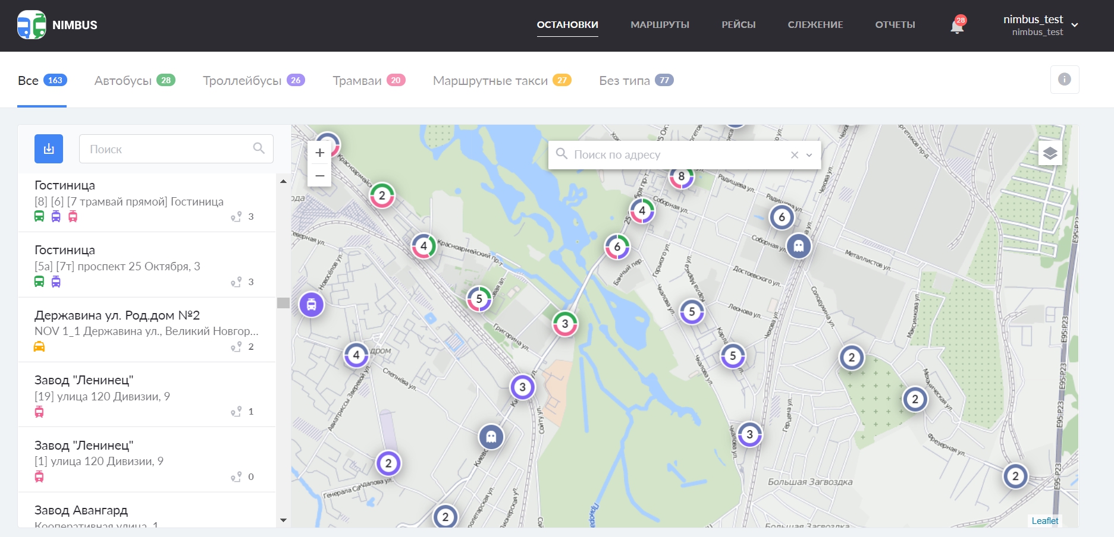This screenshot has width=1114, height=537.
Task: Open the notifications bell
Action: click(x=957, y=26)
